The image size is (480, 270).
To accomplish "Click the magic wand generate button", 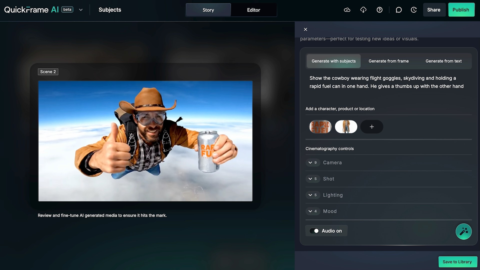I will (463, 231).
